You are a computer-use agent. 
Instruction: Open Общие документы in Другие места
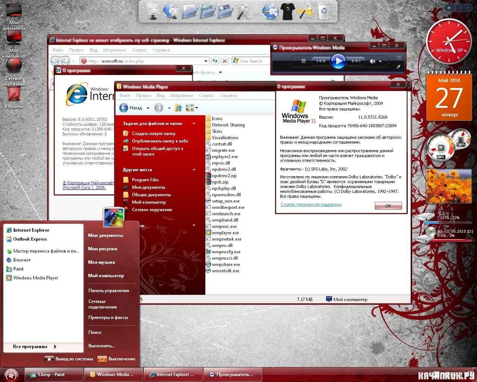151,195
